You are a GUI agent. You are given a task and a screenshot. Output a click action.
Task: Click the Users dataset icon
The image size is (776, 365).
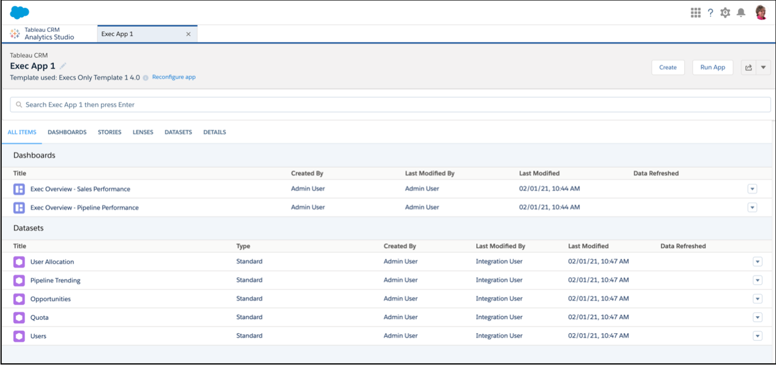pos(19,336)
